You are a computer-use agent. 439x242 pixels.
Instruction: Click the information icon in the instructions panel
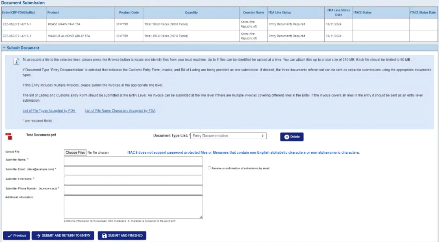17,61
